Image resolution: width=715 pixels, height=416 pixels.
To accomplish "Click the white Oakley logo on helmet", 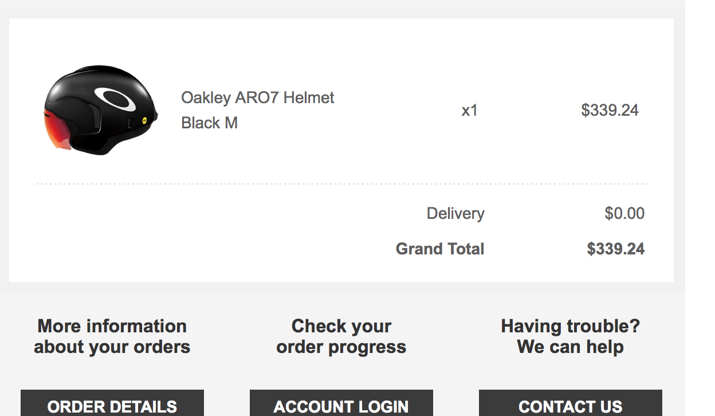I will 116,99.
